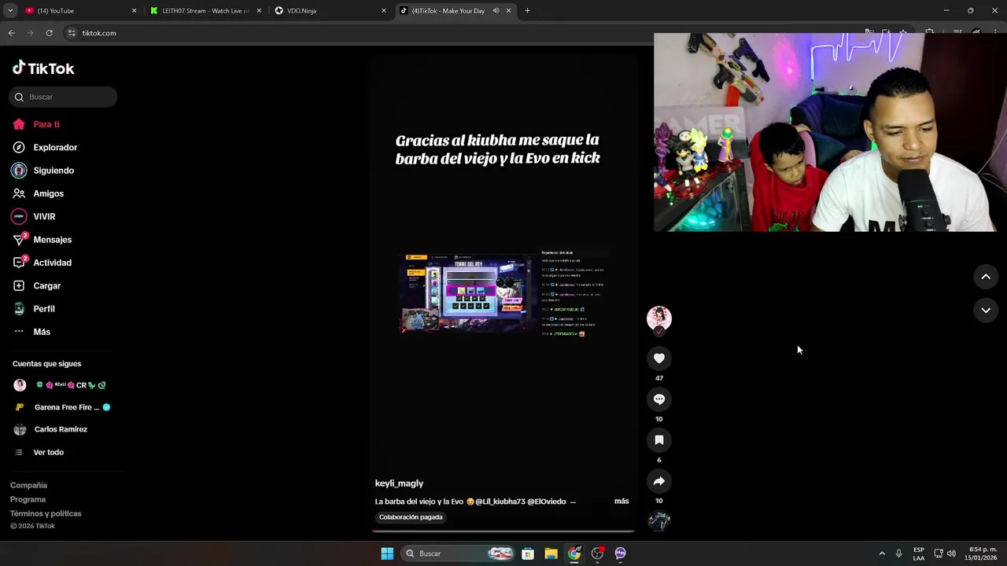Show hidden system tray icons
This screenshot has height=566, width=1007.
tap(882, 553)
